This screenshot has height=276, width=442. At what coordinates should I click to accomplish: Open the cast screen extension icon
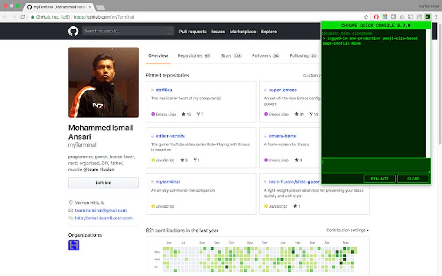pos(411,17)
